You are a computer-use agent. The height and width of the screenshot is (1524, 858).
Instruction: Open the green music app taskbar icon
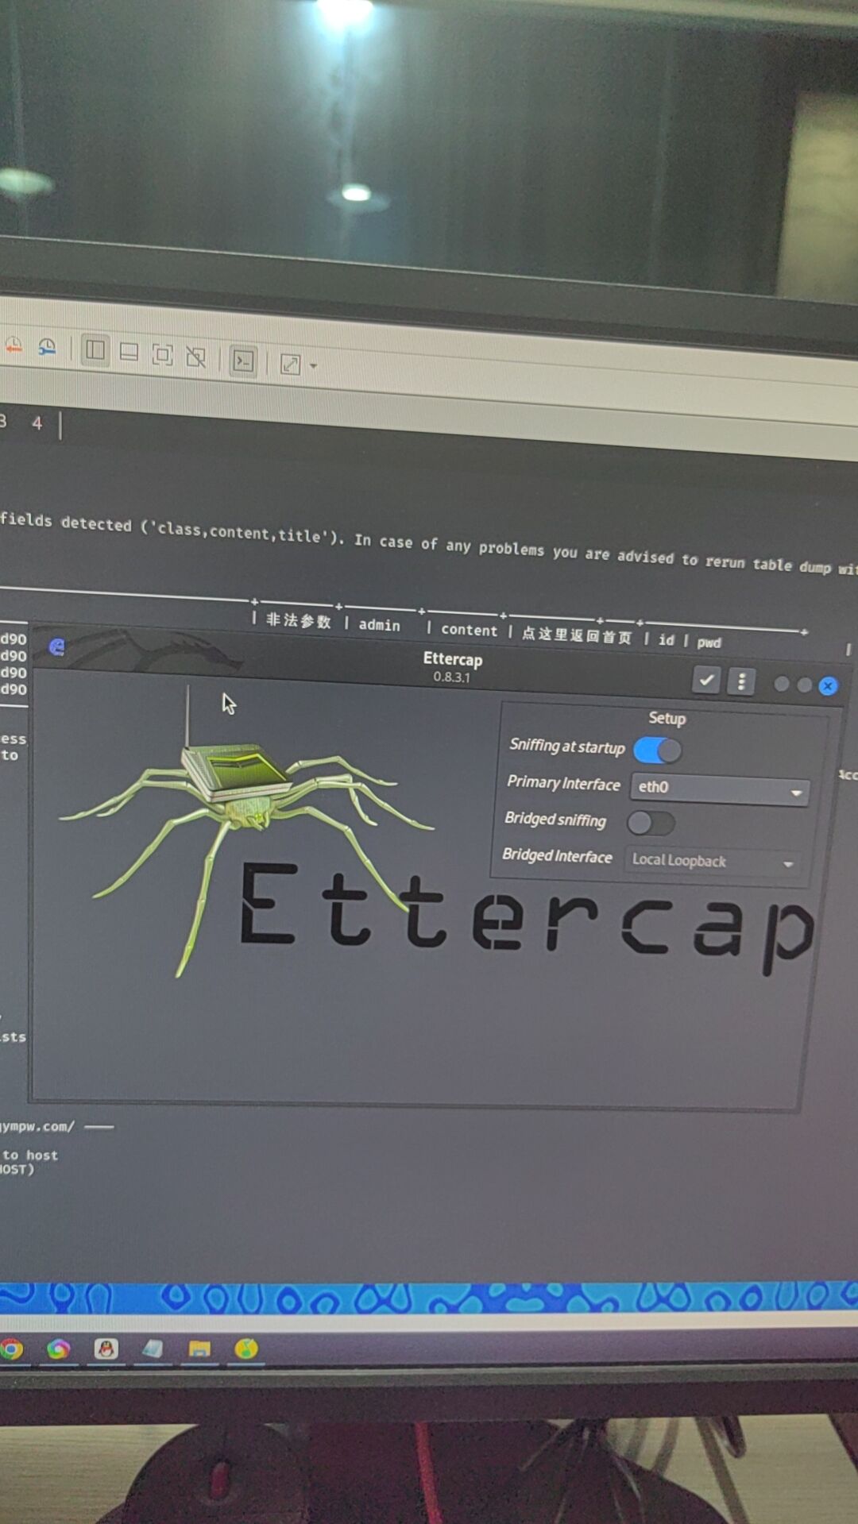pyautogui.click(x=246, y=1348)
